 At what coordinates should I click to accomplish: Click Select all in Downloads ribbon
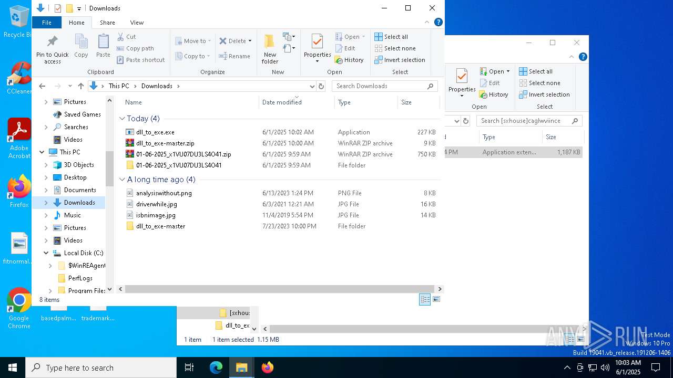tap(391, 37)
